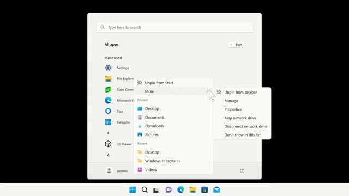Click the pinned Desktop folder icon
Viewport: 349px width, 196px height.
point(140,108)
